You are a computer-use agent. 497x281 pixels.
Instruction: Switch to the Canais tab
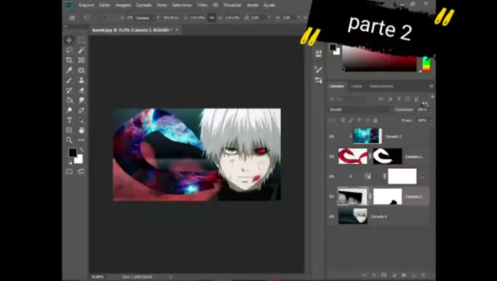[x=356, y=87]
